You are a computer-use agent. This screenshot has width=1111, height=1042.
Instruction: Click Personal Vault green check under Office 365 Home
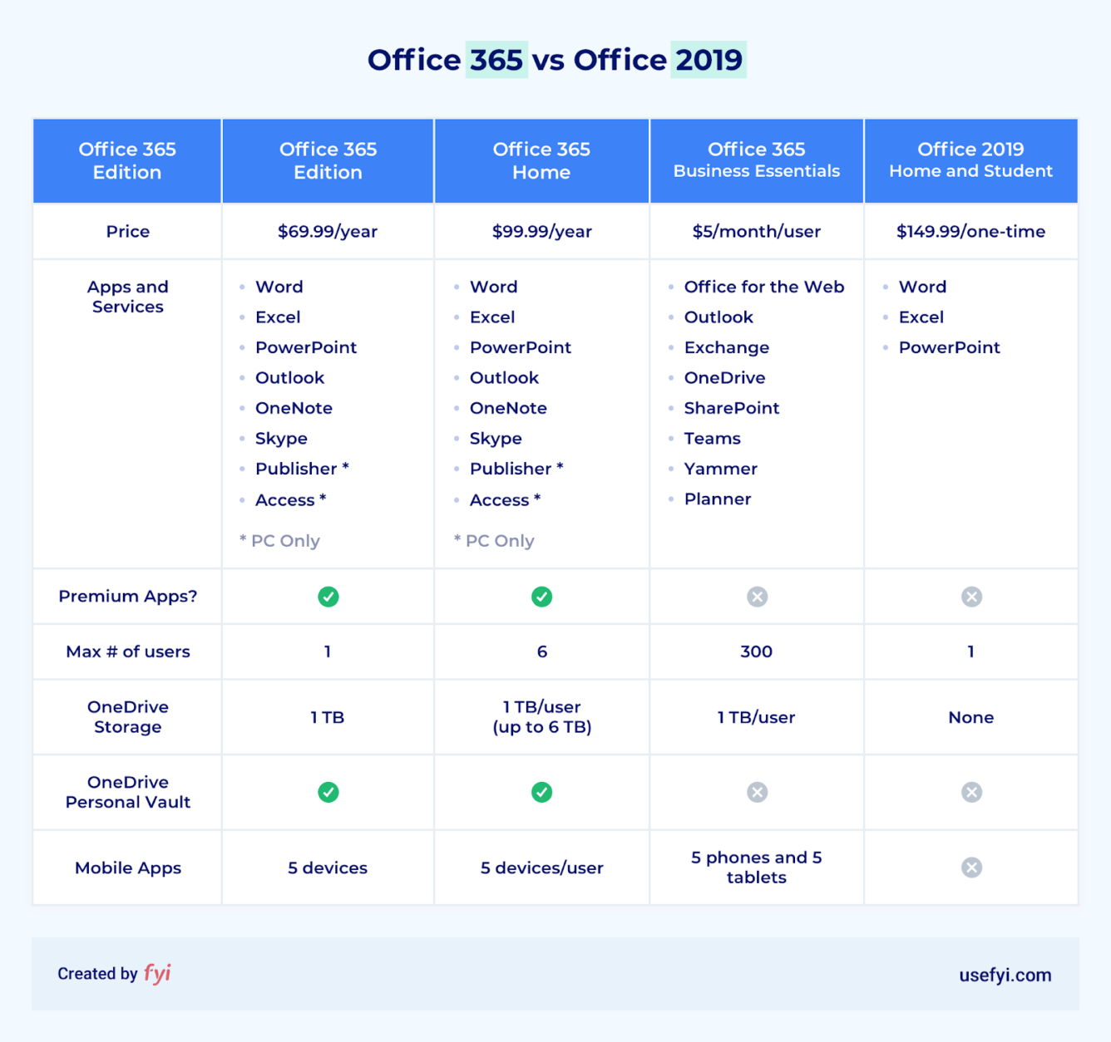542,792
